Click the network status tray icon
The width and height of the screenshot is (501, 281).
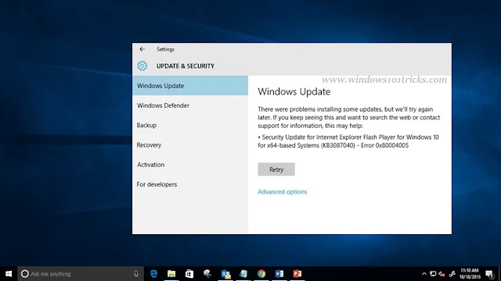click(x=433, y=274)
